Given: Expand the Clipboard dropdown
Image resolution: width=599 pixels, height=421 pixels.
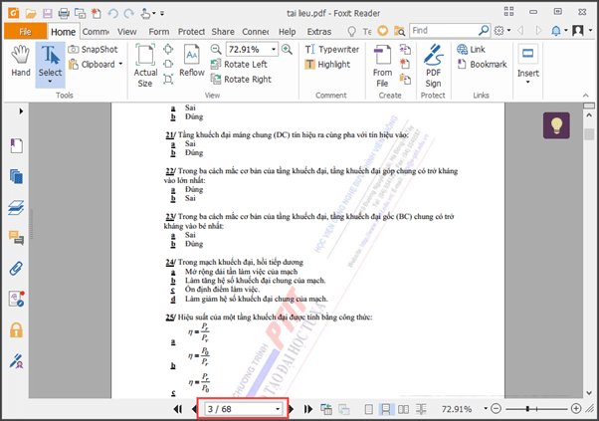Looking at the screenshot, I should [x=120, y=65].
